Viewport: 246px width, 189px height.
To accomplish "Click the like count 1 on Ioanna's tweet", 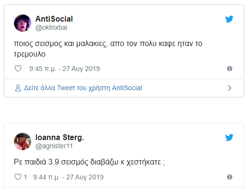I will [25, 177].
